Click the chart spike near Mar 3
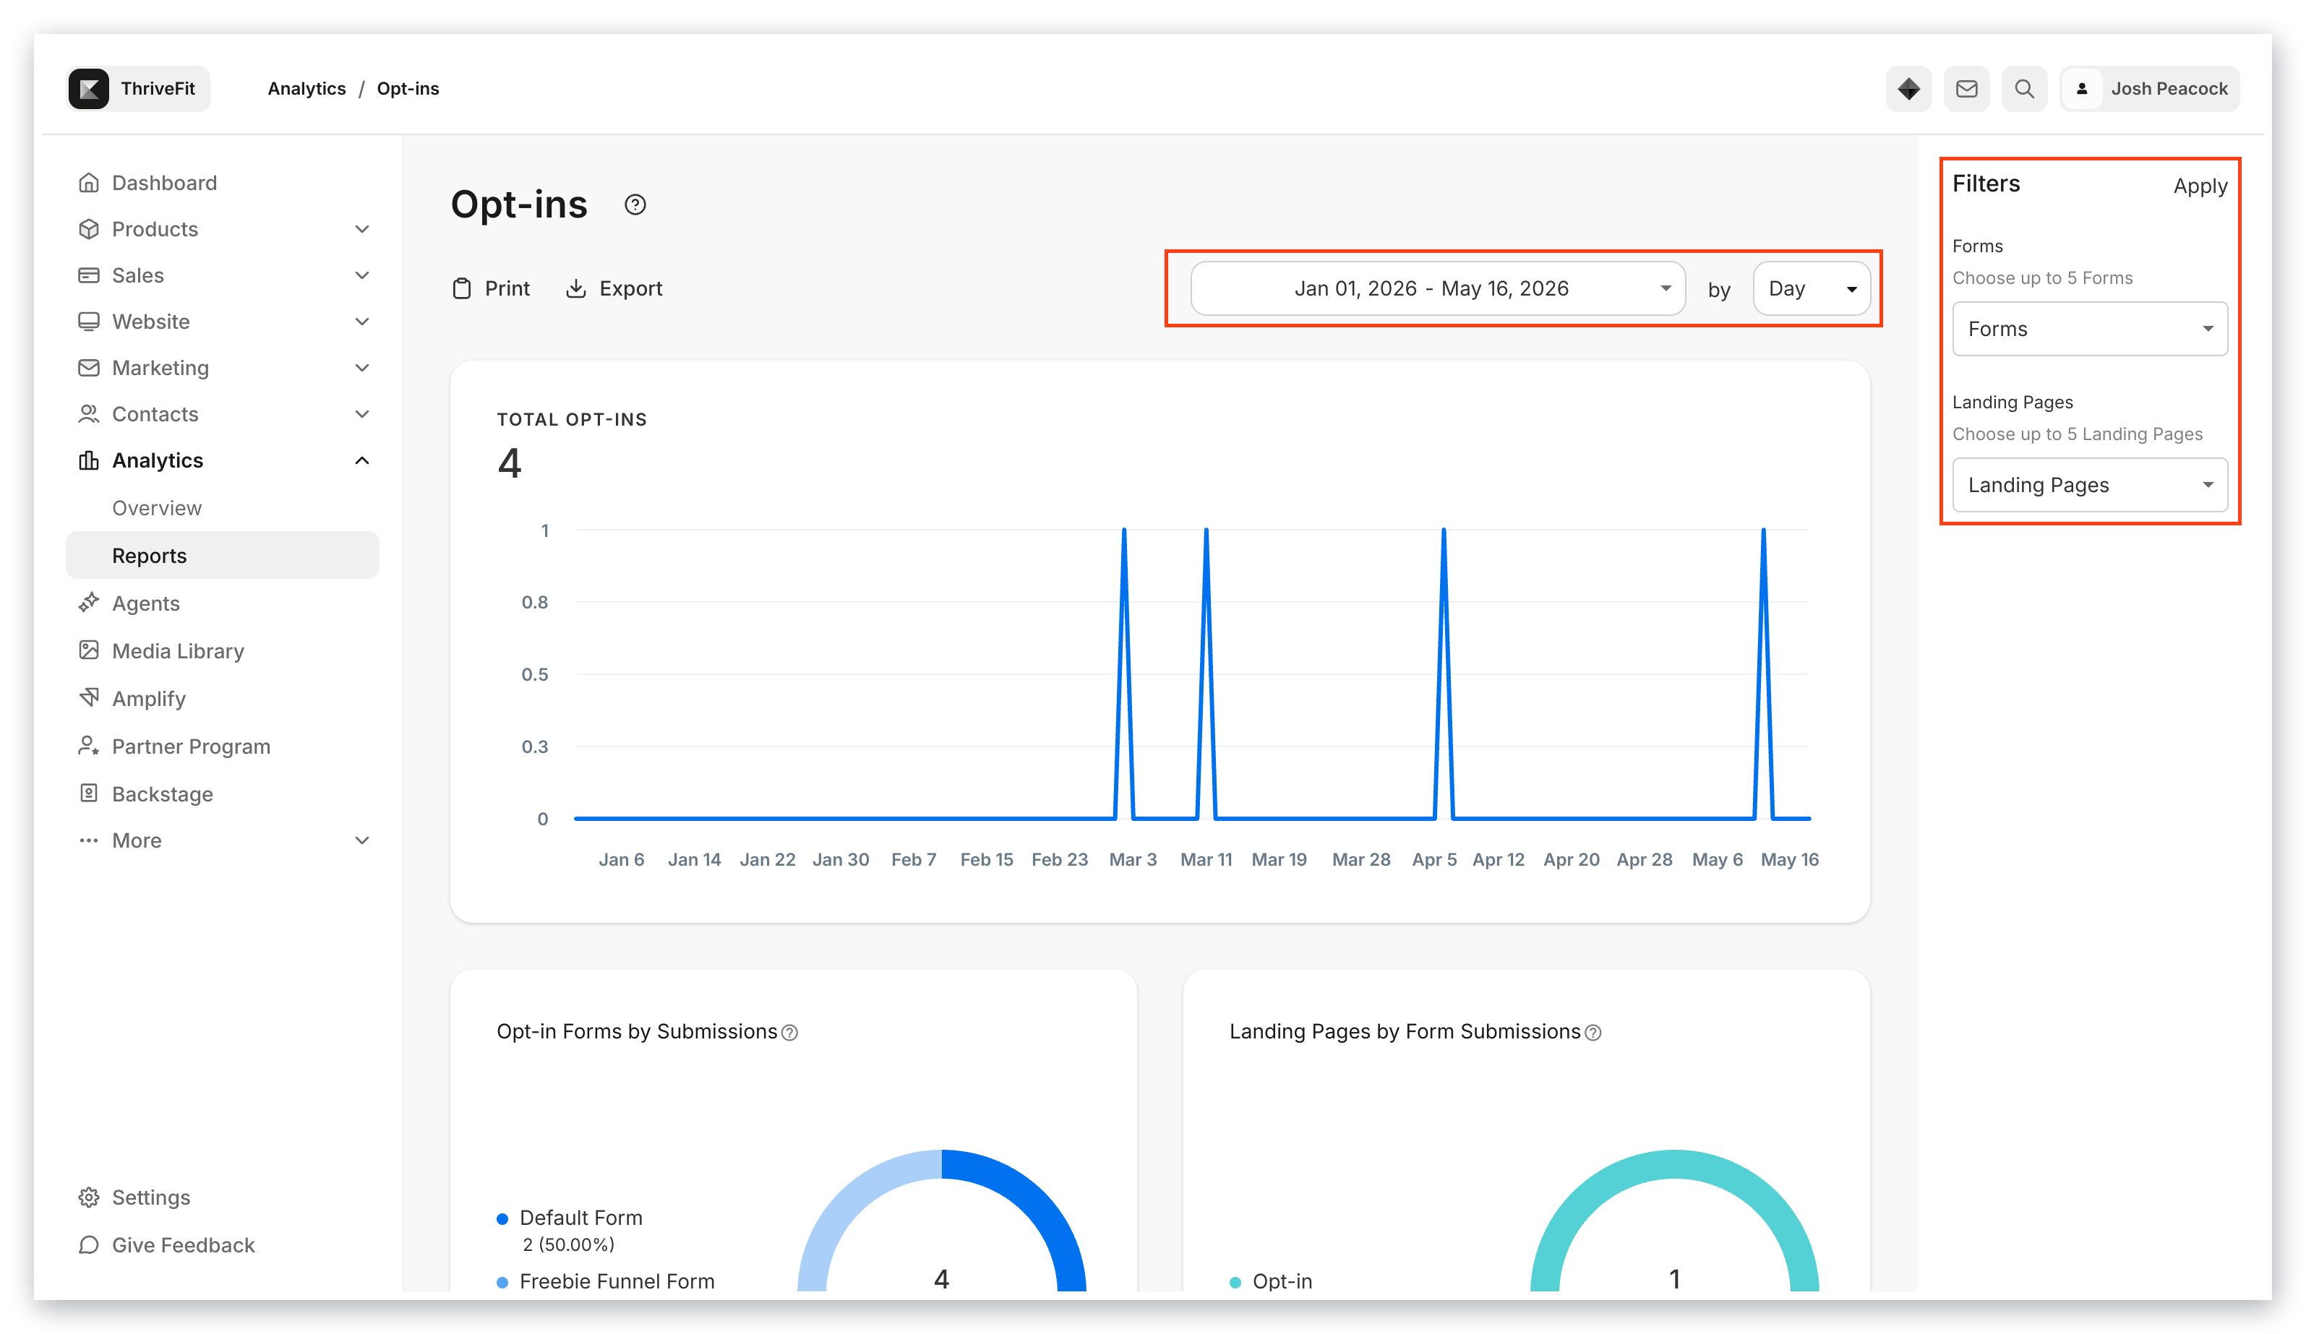2306x1334 pixels. pos(1123,530)
